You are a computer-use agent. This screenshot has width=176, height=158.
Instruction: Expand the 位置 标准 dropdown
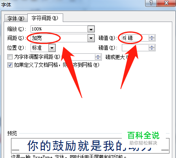click(x=52, y=48)
